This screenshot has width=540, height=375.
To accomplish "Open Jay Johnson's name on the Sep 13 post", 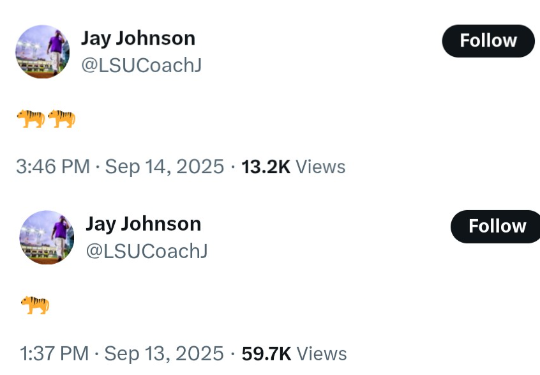I will pyautogui.click(x=144, y=224).
